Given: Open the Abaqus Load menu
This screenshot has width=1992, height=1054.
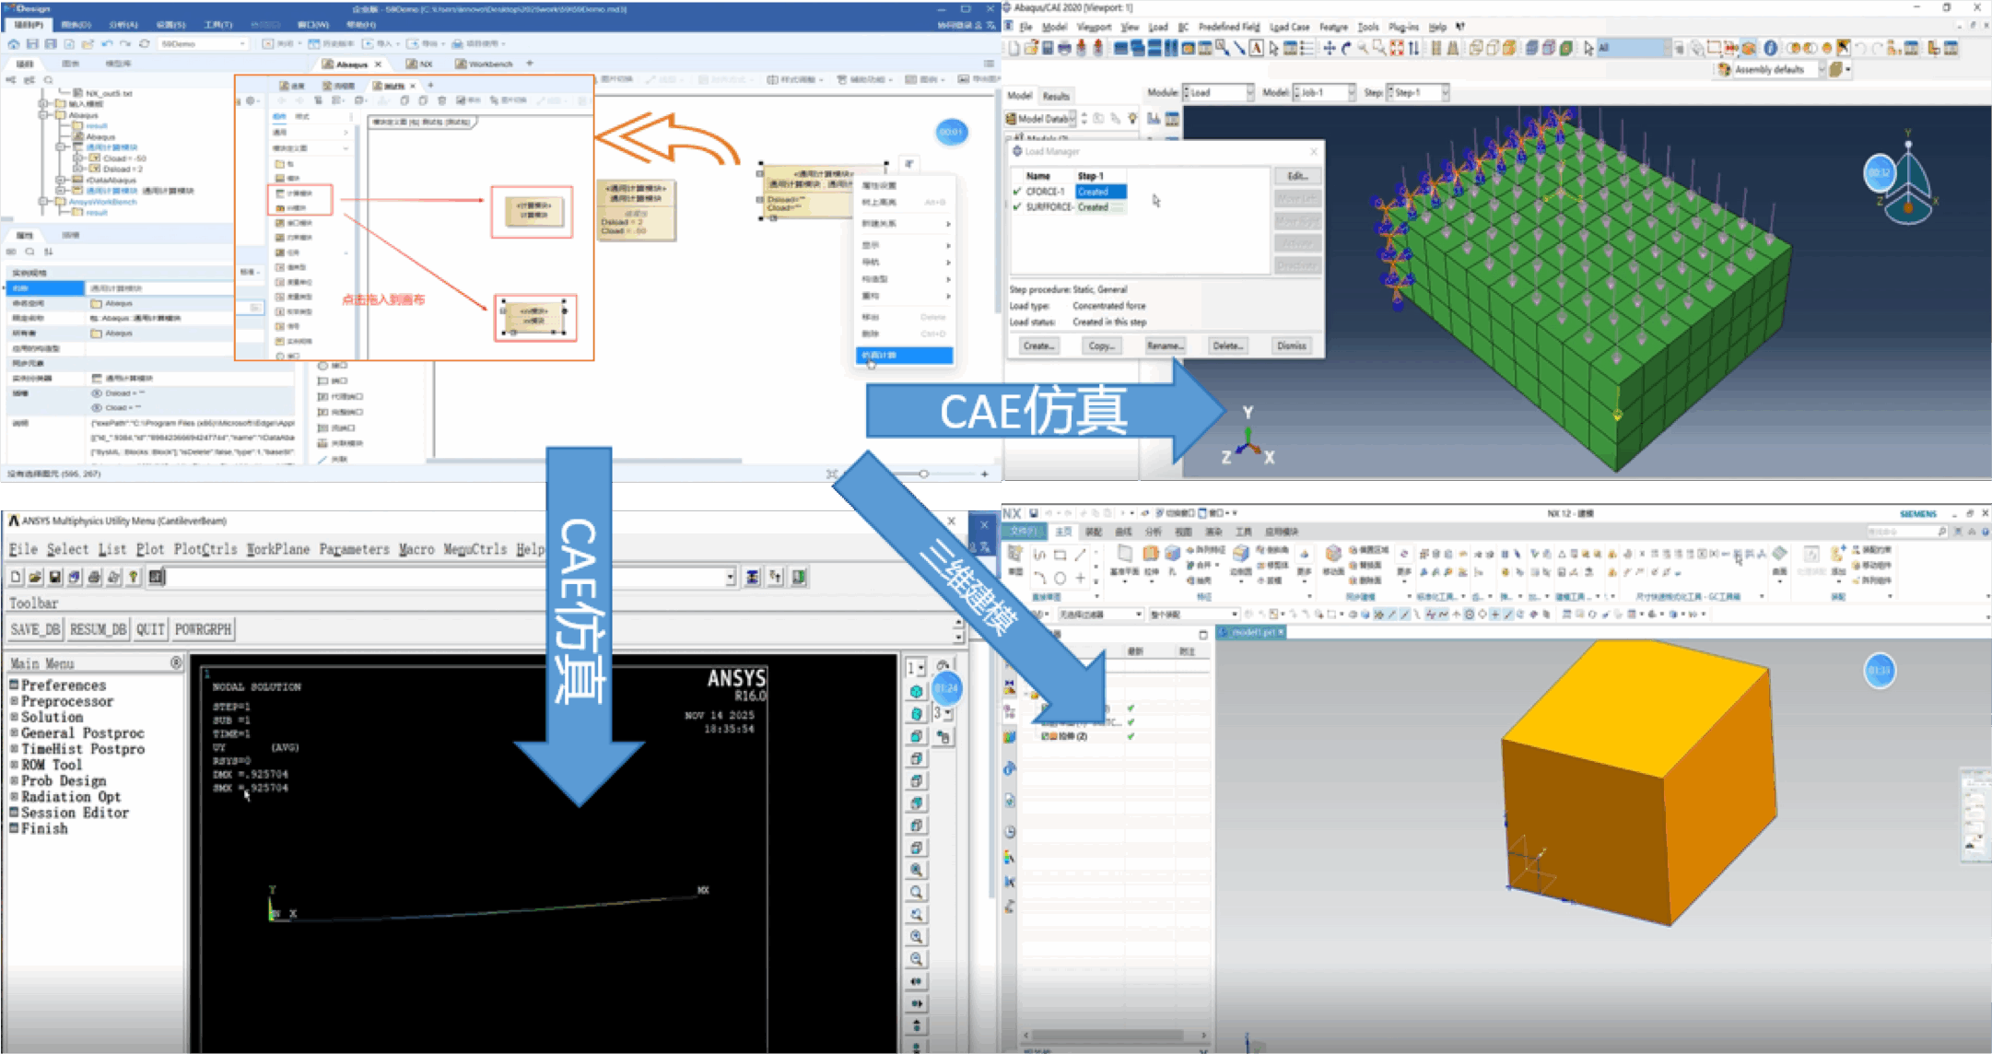Looking at the screenshot, I should click(x=1158, y=27).
